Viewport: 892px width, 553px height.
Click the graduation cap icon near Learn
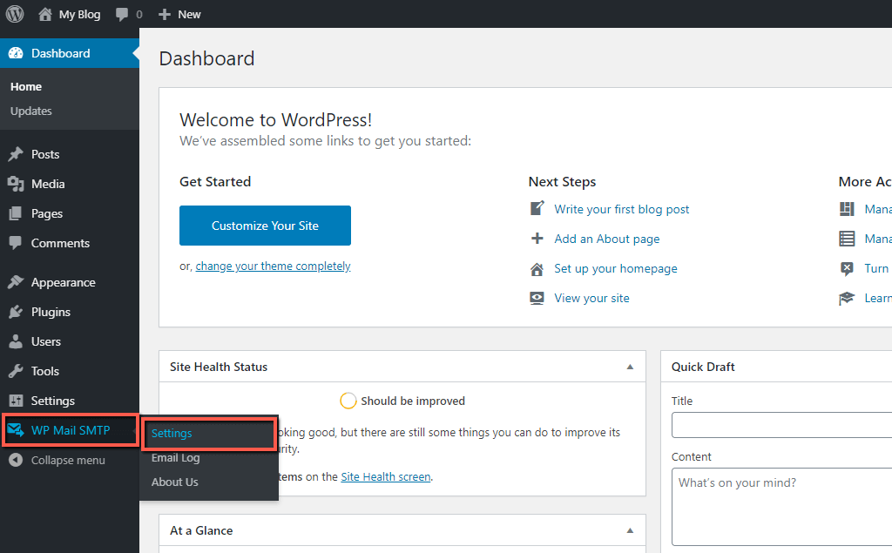click(847, 298)
